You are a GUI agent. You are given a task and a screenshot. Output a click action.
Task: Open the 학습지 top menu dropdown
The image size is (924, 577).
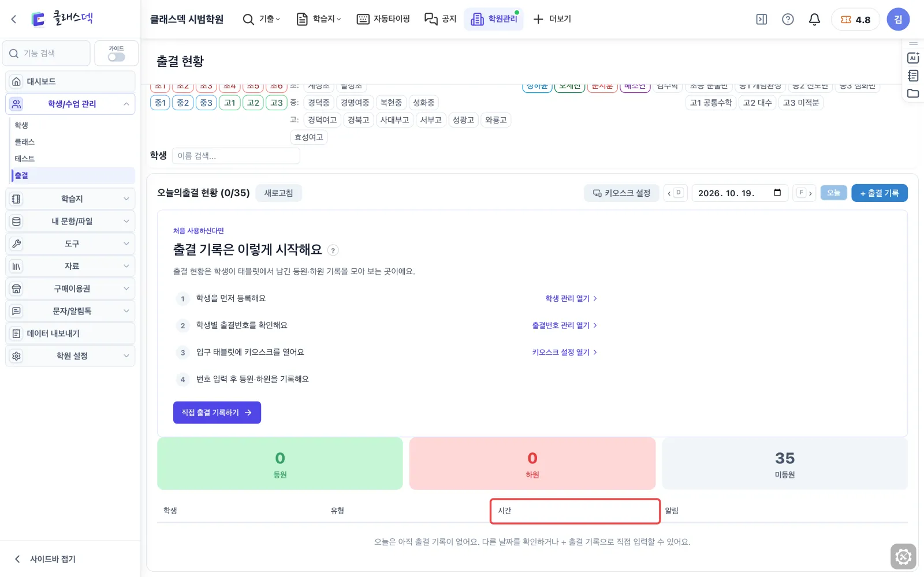319,19
